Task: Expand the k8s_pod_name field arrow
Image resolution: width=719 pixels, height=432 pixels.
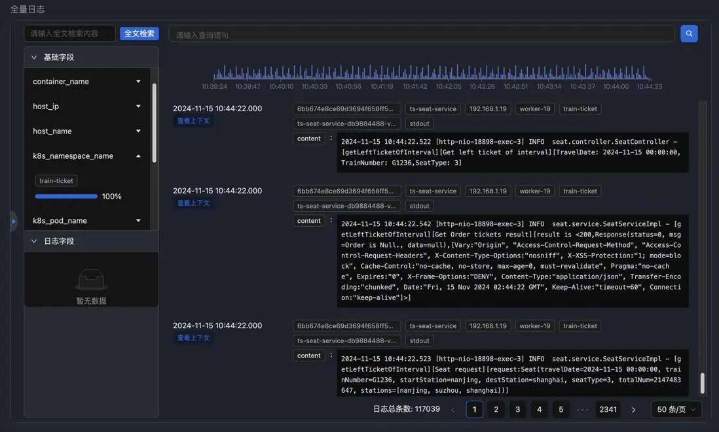Action: pos(138,221)
